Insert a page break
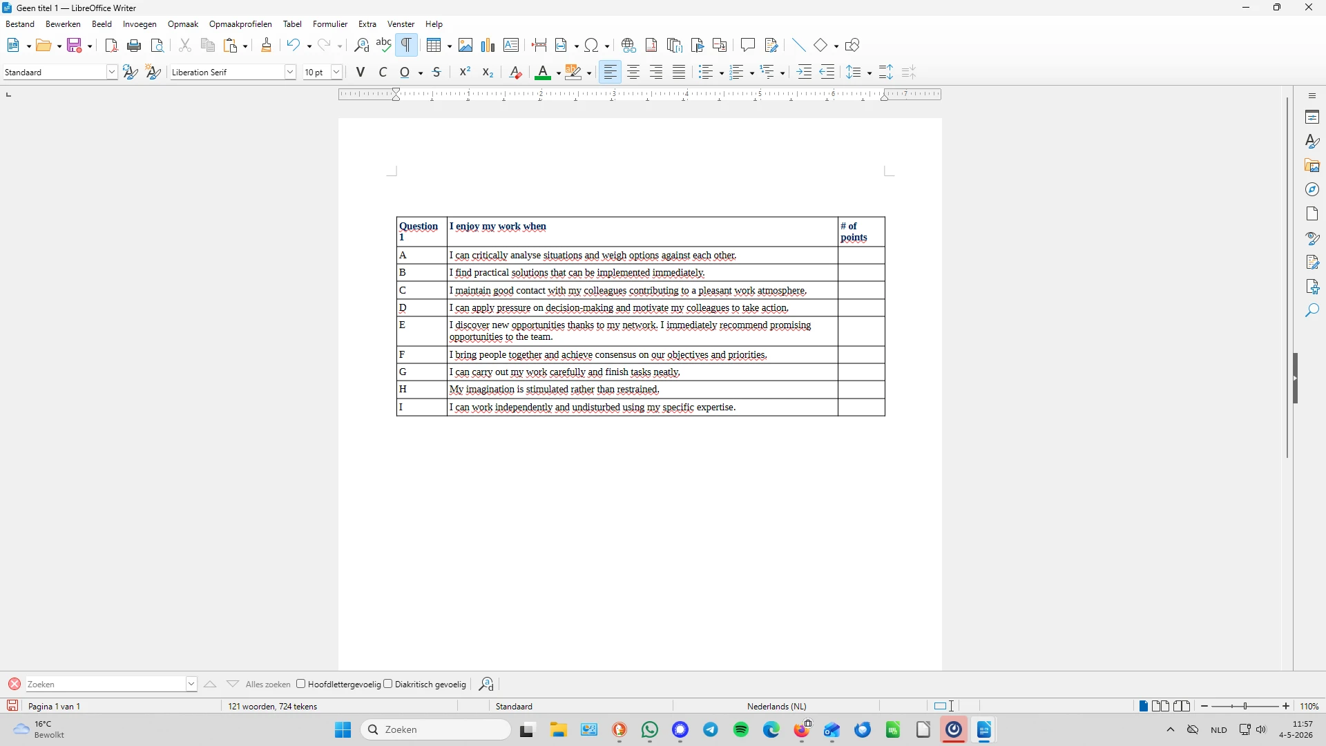Image resolution: width=1326 pixels, height=746 pixels. click(539, 46)
